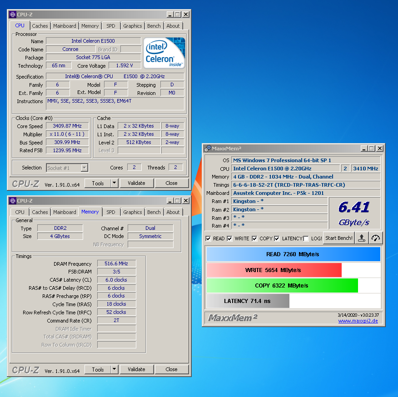Go to Graphics tab in top CPU-Z
This screenshot has width=398, height=397.
[x=133, y=26]
